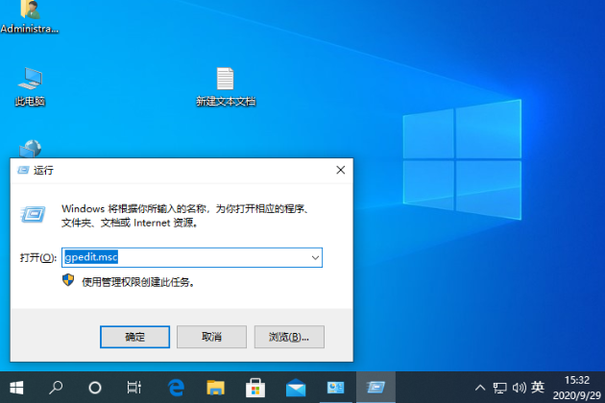This screenshot has width=605, height=403.
Task: Open Microsoft Store from taskbar
Action: (x=255, y=388)
